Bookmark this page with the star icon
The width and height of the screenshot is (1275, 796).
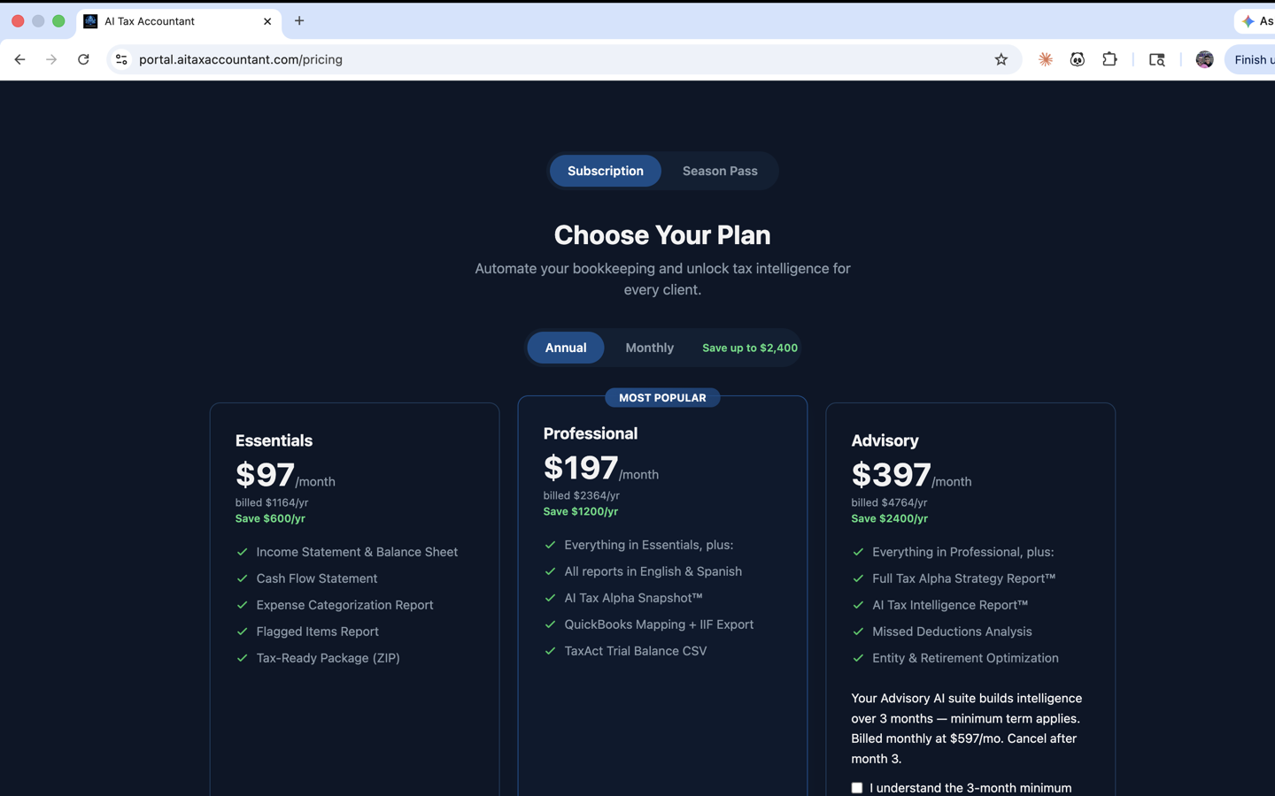tap(1001, 59)
